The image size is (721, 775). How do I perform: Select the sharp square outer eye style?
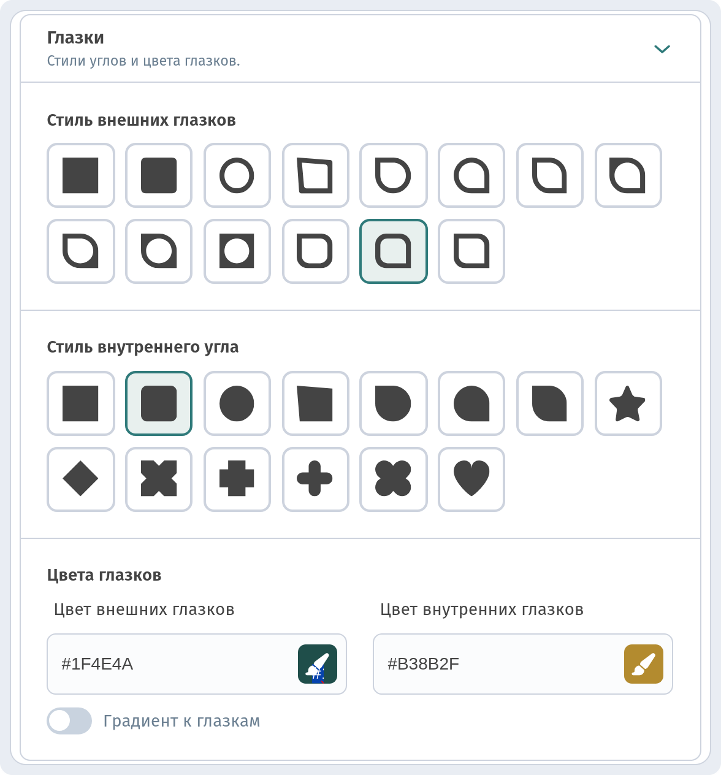[81, 175]
